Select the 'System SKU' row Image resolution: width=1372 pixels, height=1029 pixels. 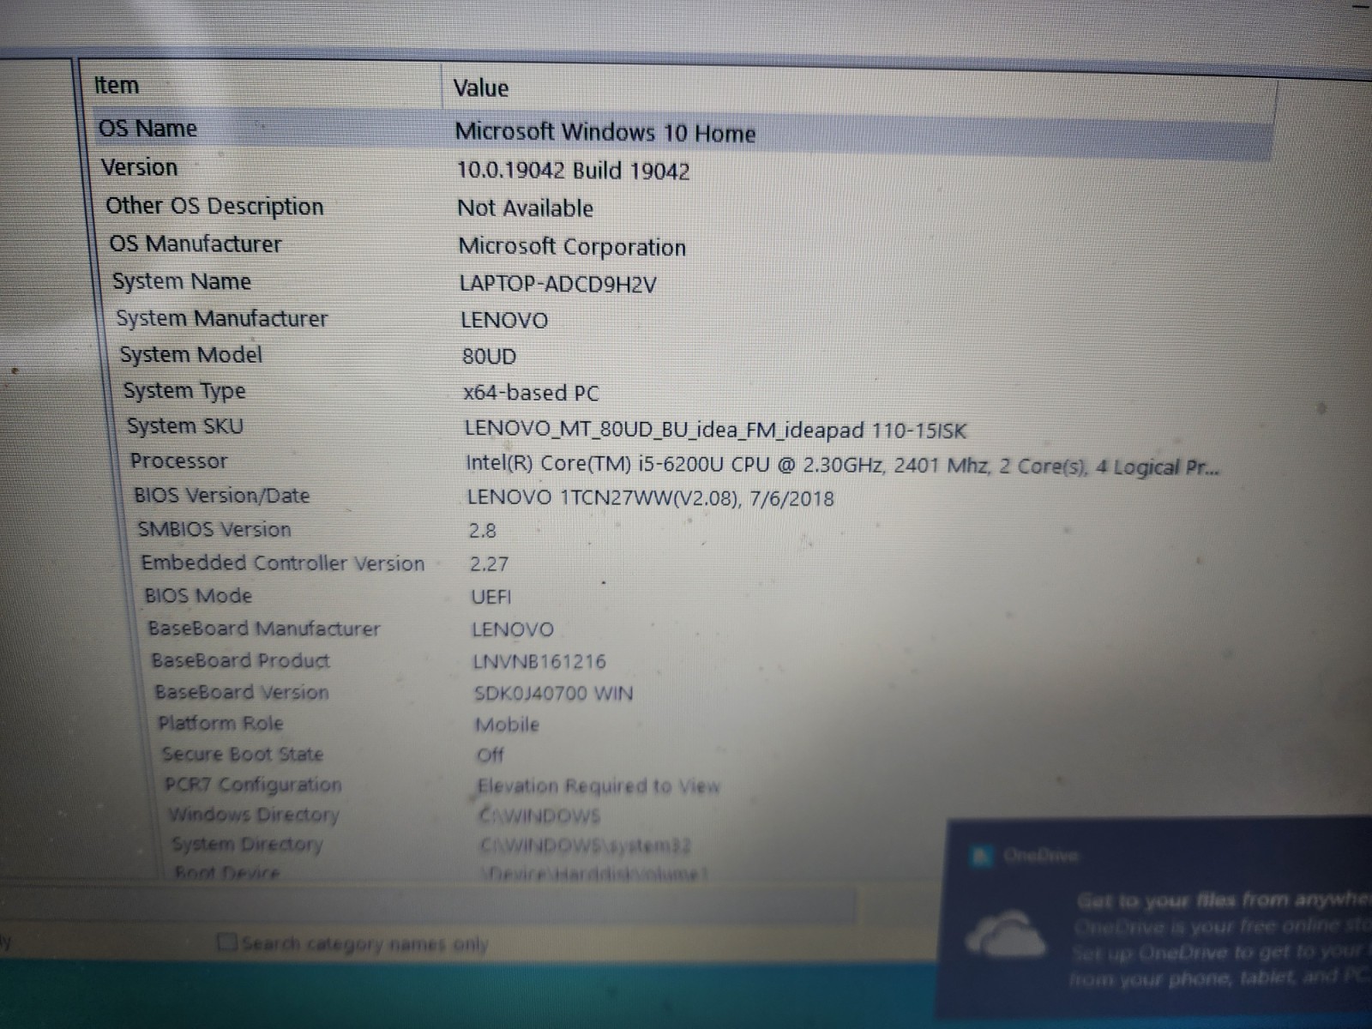[x=184, y=426]
